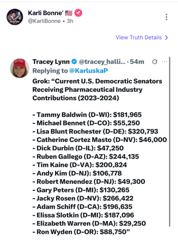Image resolution: width=178 pixels, height=244 pixels.
Task: Click Tracey Lynn's blue verified checkmark
Action: point(74,61)
